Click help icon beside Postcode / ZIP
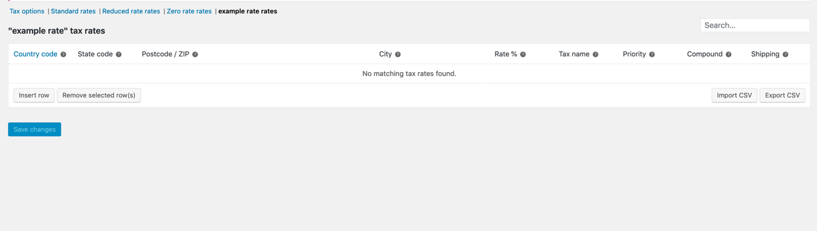817x231 pixels. (195, 54)
